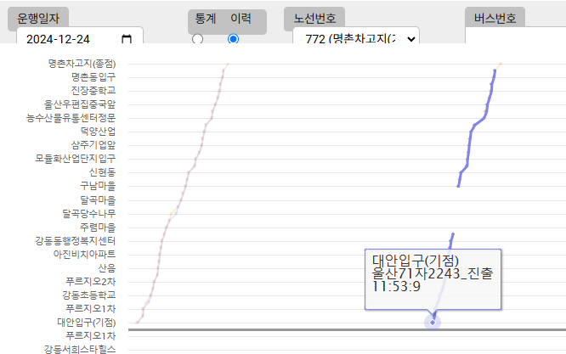Click the 강동서희스타힐스 stop label
The width and height of the screenshot is (566, 354).
tap(79, 349)
